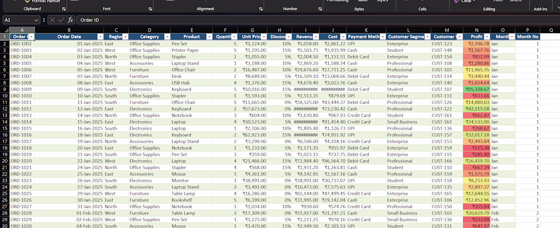
Task: Select cell ORD-1016
Action: coord(22,135)
